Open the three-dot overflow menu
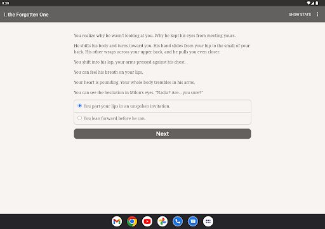This screenshot has width=325, height=229. (x=317, y=14)
